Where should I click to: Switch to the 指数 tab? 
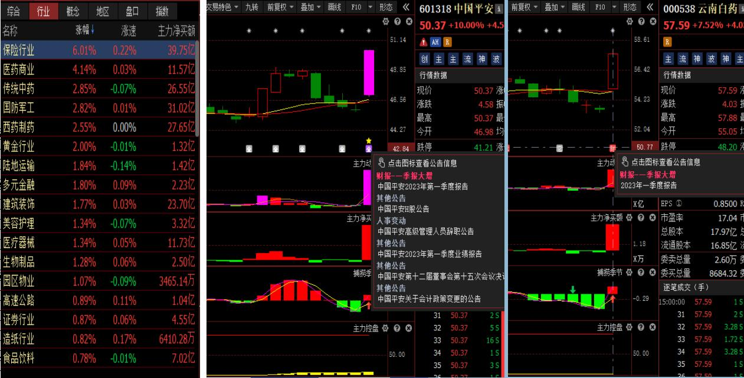click(x=162, y=11)
